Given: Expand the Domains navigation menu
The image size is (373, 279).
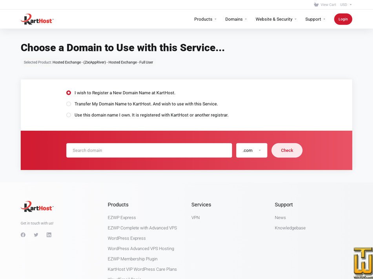Looking at the screenshot, I should tap(236, 19).
